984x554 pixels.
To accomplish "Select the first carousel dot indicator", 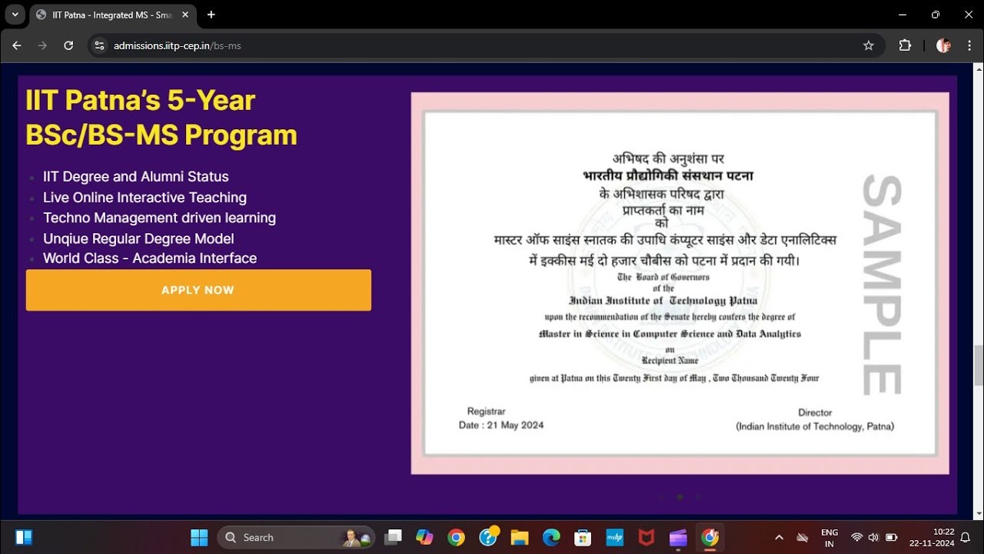I will (x=661, y=497).
